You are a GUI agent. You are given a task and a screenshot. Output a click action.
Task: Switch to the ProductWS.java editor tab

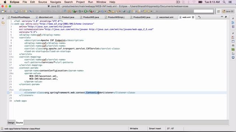click(x=90, y=17)
